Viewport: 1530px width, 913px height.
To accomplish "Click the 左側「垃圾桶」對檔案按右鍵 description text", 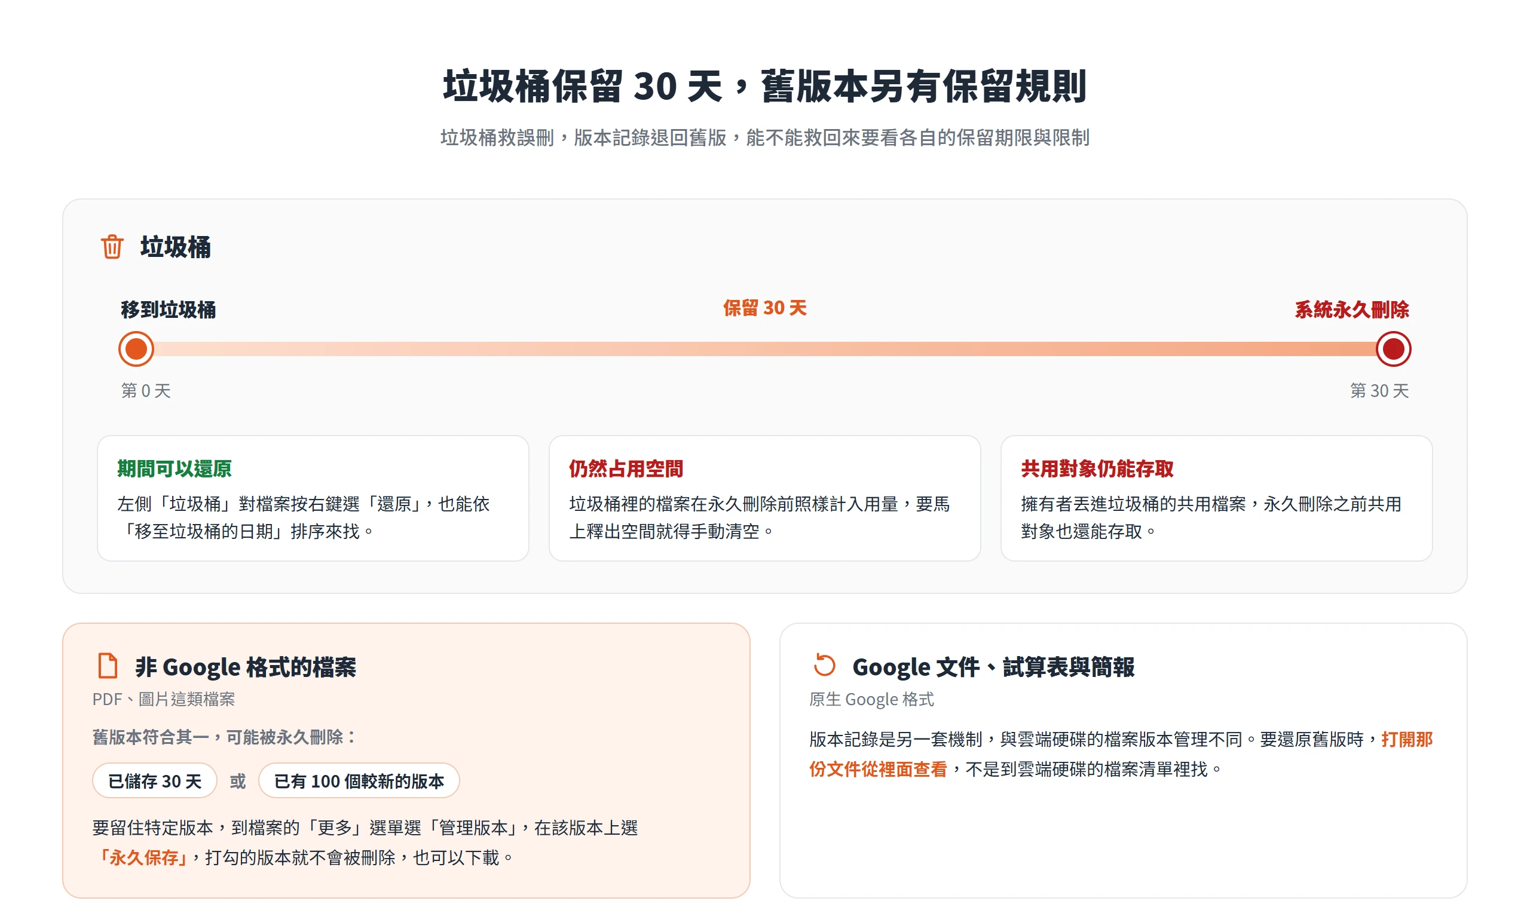I will pos(303,517).
